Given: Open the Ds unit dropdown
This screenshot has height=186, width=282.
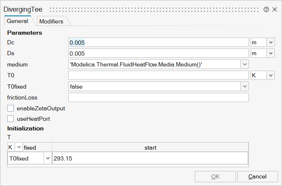Looking at the screenshot, I should 271,54.
